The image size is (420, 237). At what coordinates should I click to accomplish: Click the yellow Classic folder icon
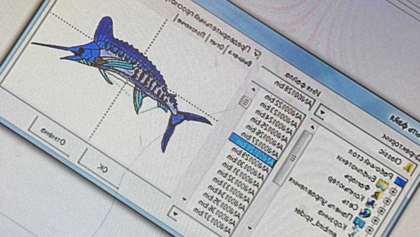[x=409, y=168]
